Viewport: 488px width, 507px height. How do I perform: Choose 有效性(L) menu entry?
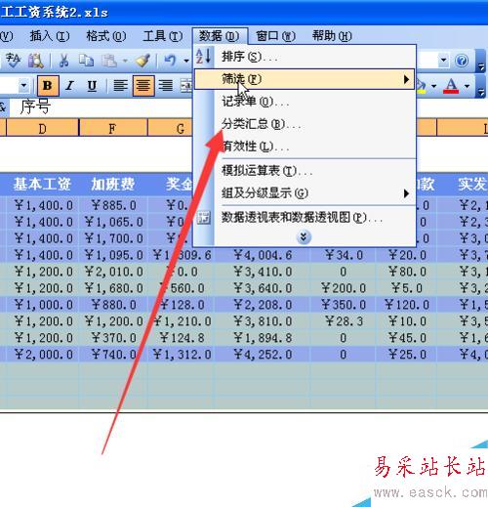[x=305, y=147]
